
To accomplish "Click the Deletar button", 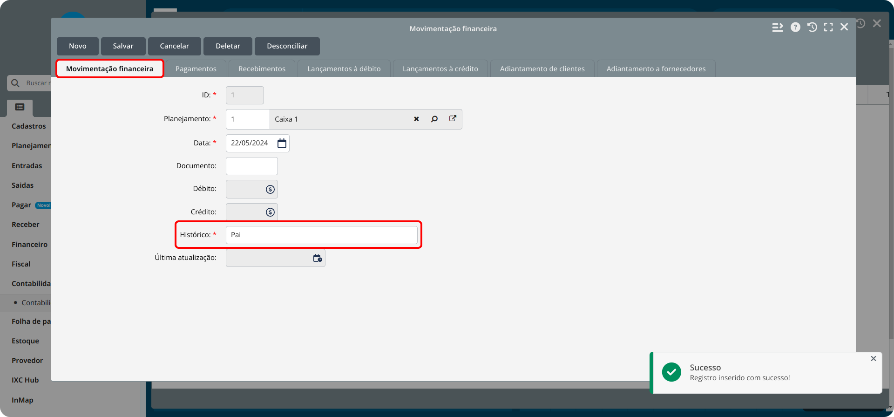I will [228, 46].
